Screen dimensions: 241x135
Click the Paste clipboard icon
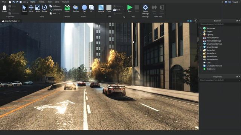click(x=5, y=7)
